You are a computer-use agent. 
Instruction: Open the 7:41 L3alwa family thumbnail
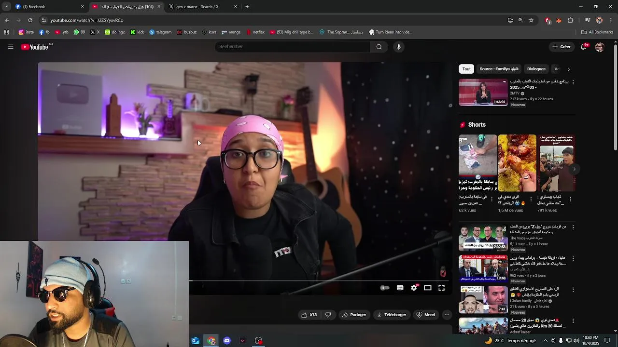[x=483, y=300]
